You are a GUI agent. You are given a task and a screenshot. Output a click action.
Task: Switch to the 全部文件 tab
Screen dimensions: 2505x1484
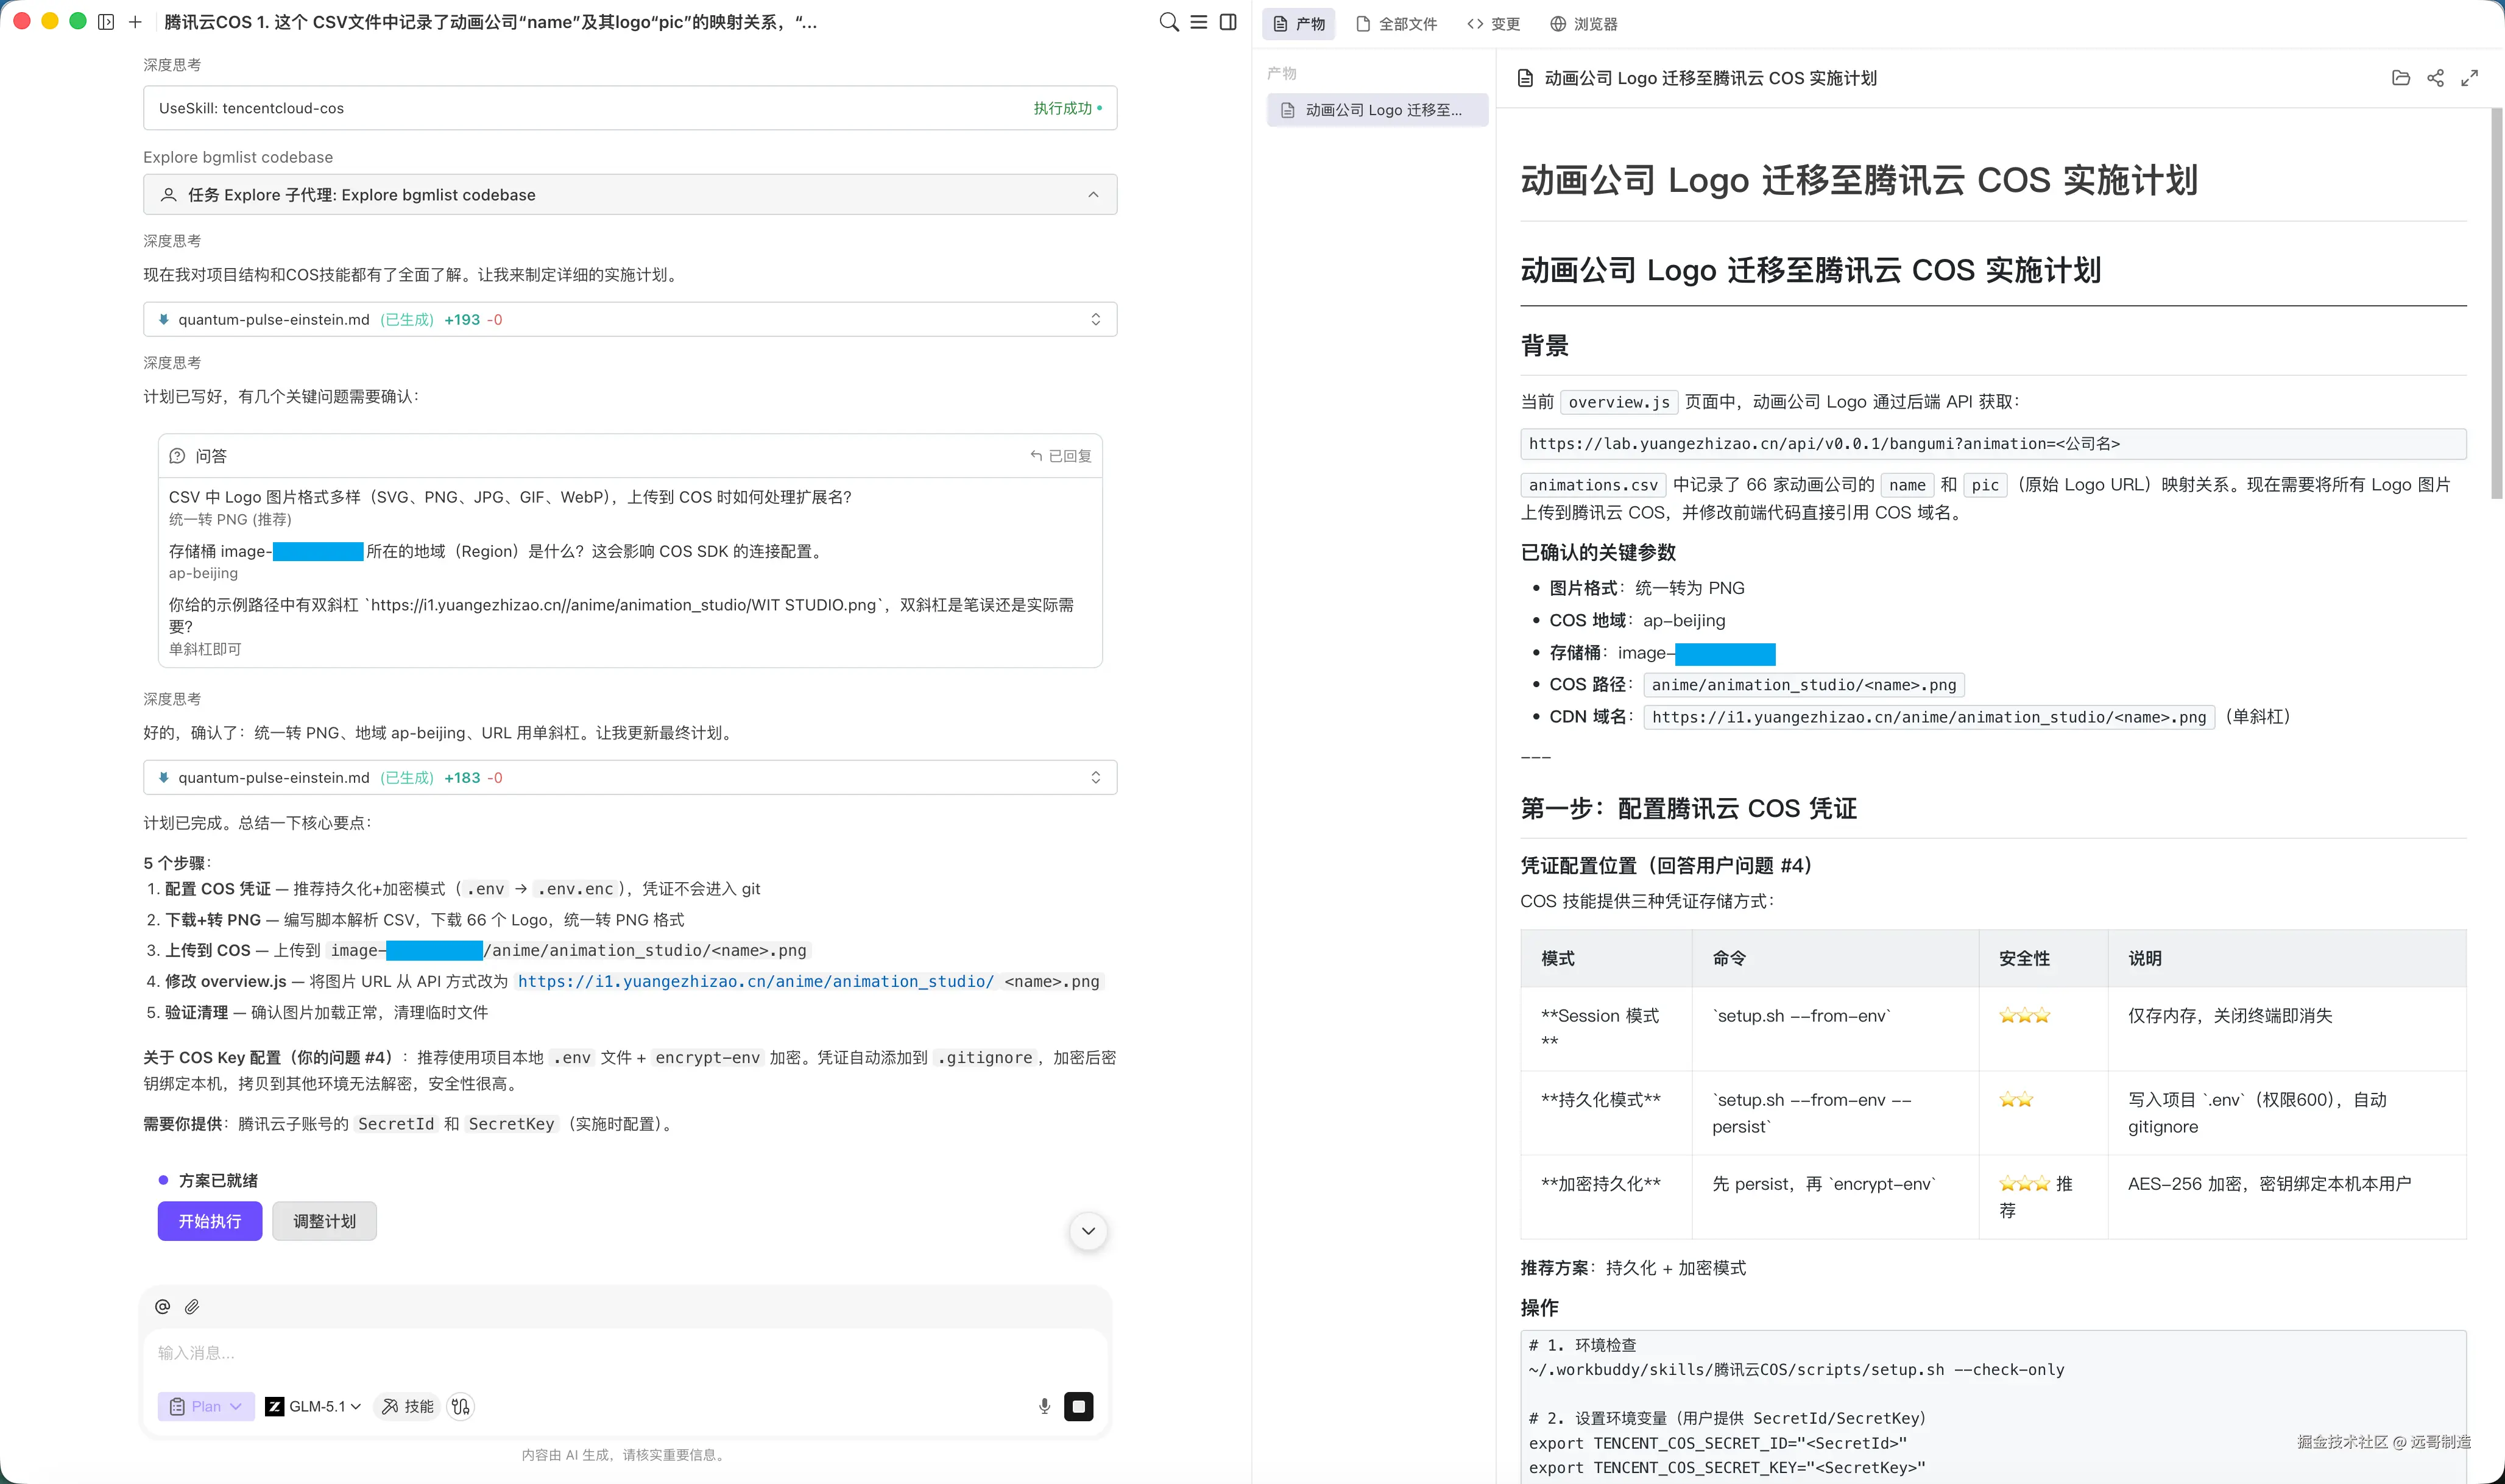(1396, 24)
